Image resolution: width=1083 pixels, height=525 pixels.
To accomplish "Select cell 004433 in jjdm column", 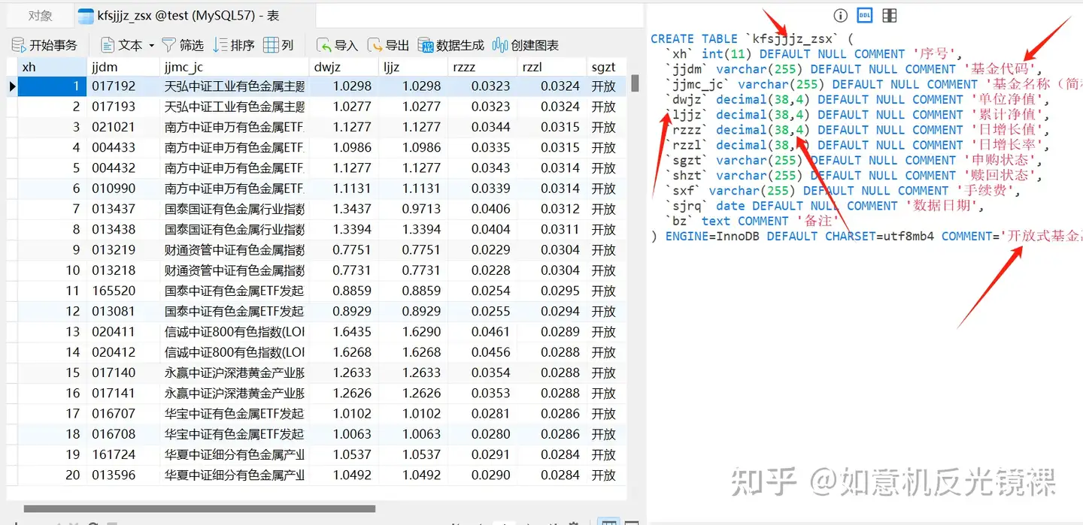I will pos(123,147).
